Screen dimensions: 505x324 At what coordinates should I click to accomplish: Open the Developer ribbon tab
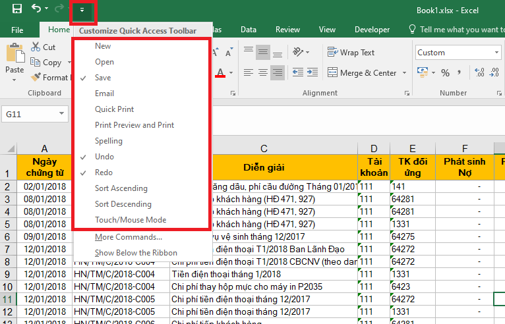pos(372,30)
